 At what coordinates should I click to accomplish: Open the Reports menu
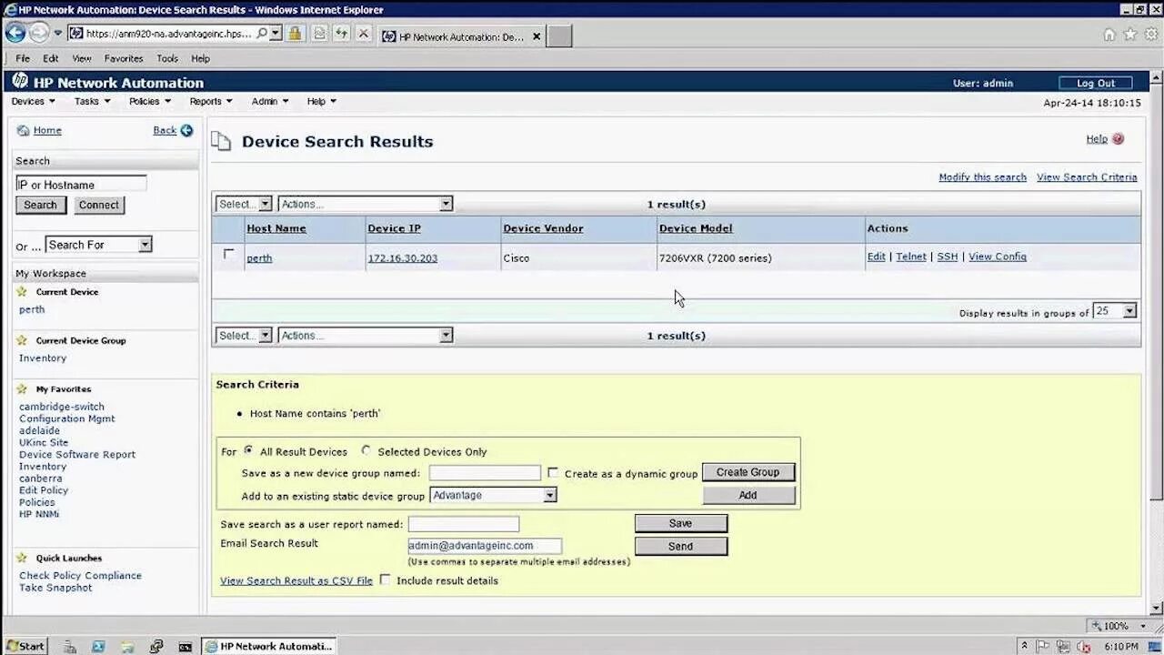(210, 101)
